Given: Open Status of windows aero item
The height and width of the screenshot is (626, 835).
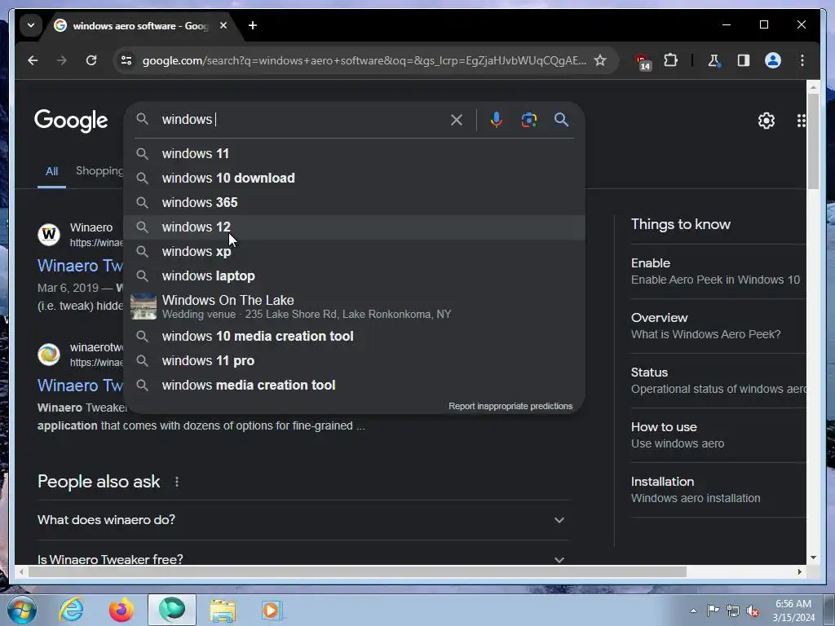Looking at the screenshot, I should tap(718, 381).
